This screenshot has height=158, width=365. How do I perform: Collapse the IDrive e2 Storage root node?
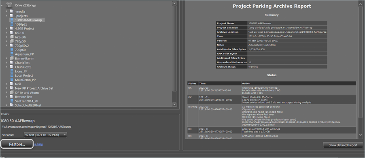[x=2, y=5]
